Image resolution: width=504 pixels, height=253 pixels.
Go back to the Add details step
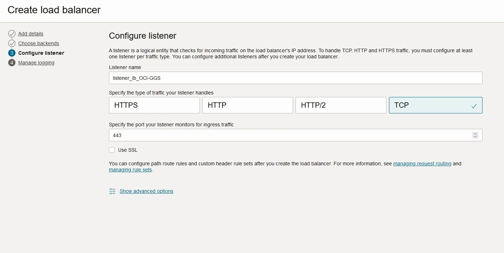pyautogui.click(x=30, y=34)
